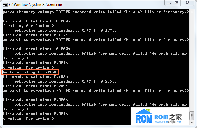The image size is (197, 128).
Task: Maximize the cmd.exe window
Action: (177, 3)
